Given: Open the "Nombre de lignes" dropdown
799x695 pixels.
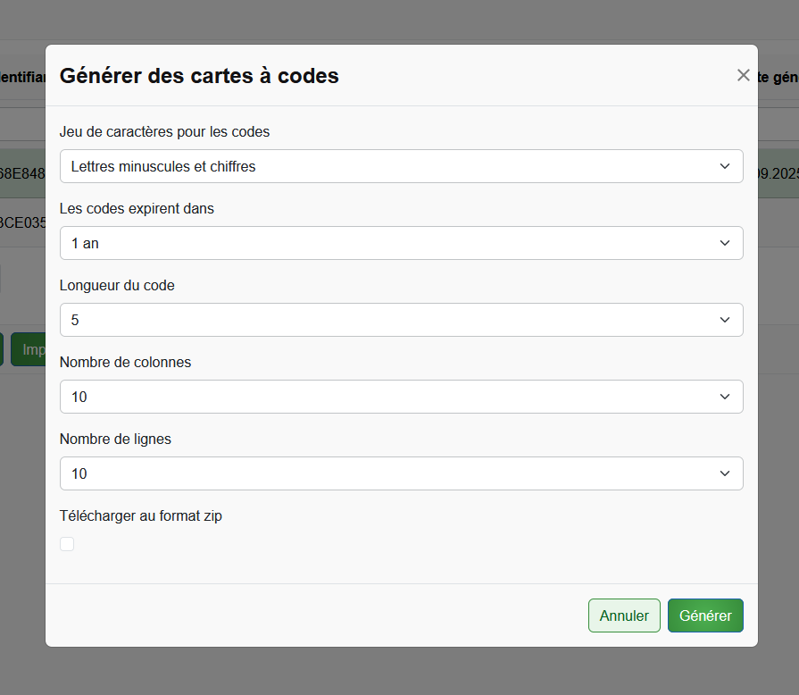Looking at the screenshot, I should click(x=401, y=473).
